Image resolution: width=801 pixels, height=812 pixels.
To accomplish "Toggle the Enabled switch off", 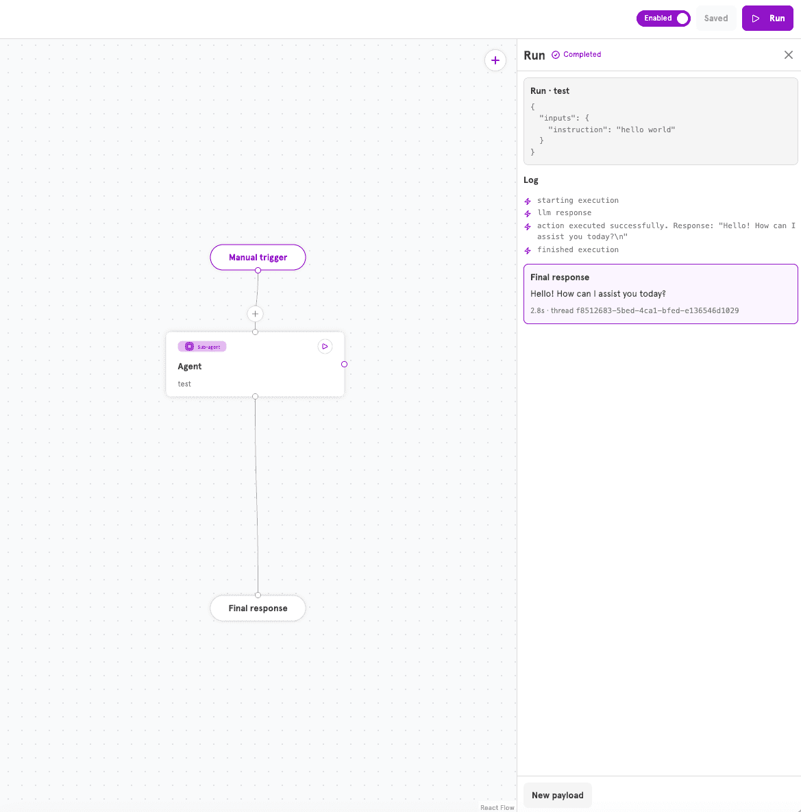I will pyautogui.click(x=663, y=18).
